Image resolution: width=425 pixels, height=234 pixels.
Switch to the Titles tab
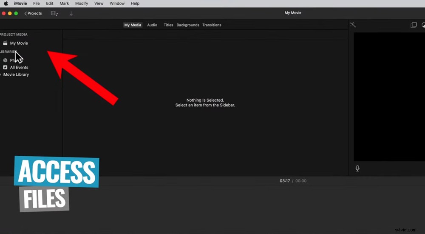pyautogui.click(x=168, y=25)
